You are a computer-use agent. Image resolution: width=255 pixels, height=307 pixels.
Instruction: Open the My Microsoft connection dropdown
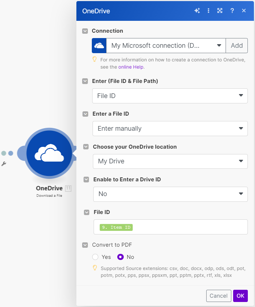coord(166,46)
